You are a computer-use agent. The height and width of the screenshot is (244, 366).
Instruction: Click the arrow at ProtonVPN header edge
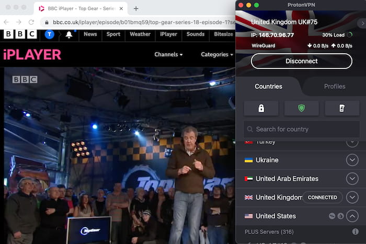click(362, 24)
